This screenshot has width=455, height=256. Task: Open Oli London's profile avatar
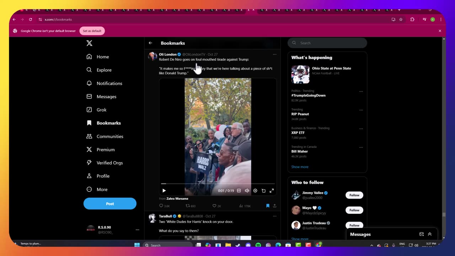152,56
